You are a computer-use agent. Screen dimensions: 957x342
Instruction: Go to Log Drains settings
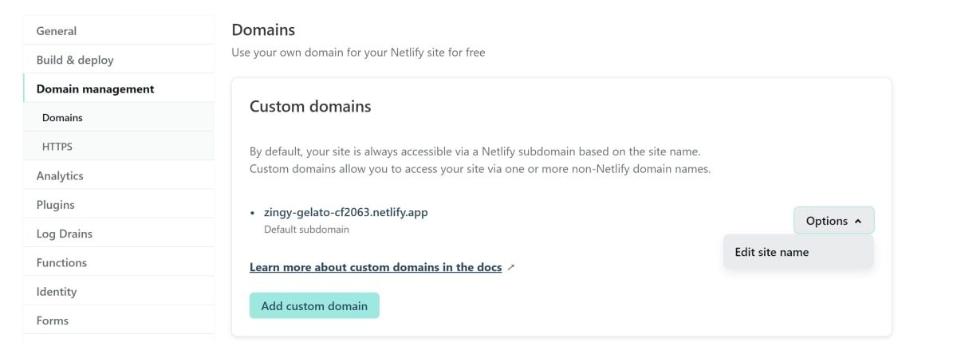[x=65, y=234]
